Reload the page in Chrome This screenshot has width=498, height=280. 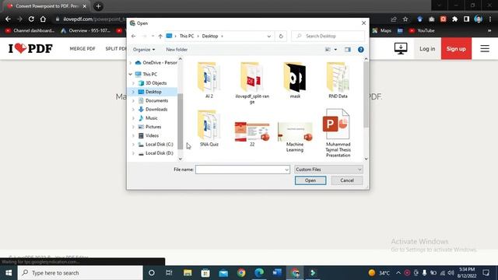(x=31, y=19)
